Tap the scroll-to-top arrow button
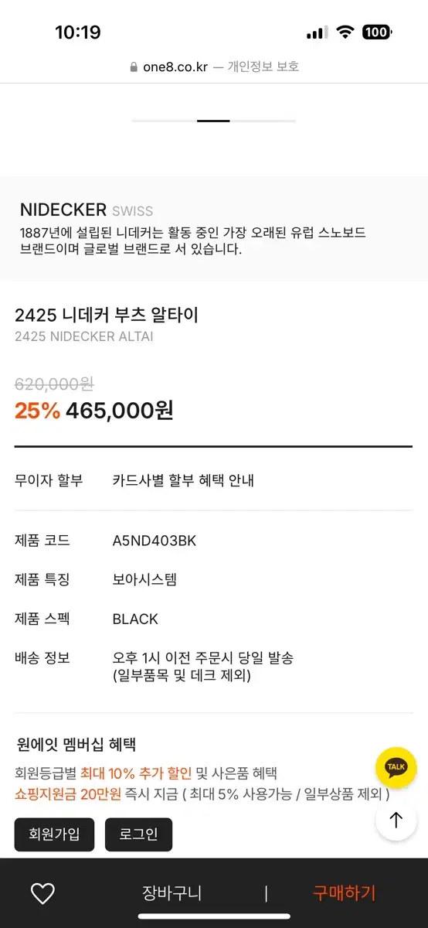Viewport: 428px width, 928px height. click(x=396, y=820)
